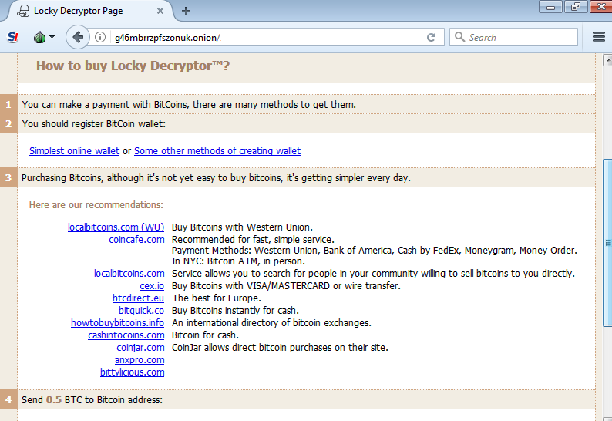Screen dimensions: 612x421
Task: Click the search magnifier icon
Action: (x=459, y=37)
